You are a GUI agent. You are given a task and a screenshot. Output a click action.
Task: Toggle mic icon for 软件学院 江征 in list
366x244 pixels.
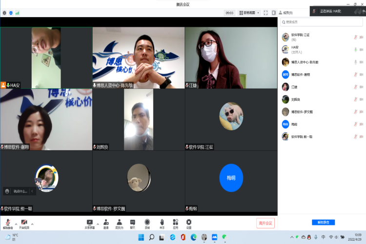(x=355, y=37)
